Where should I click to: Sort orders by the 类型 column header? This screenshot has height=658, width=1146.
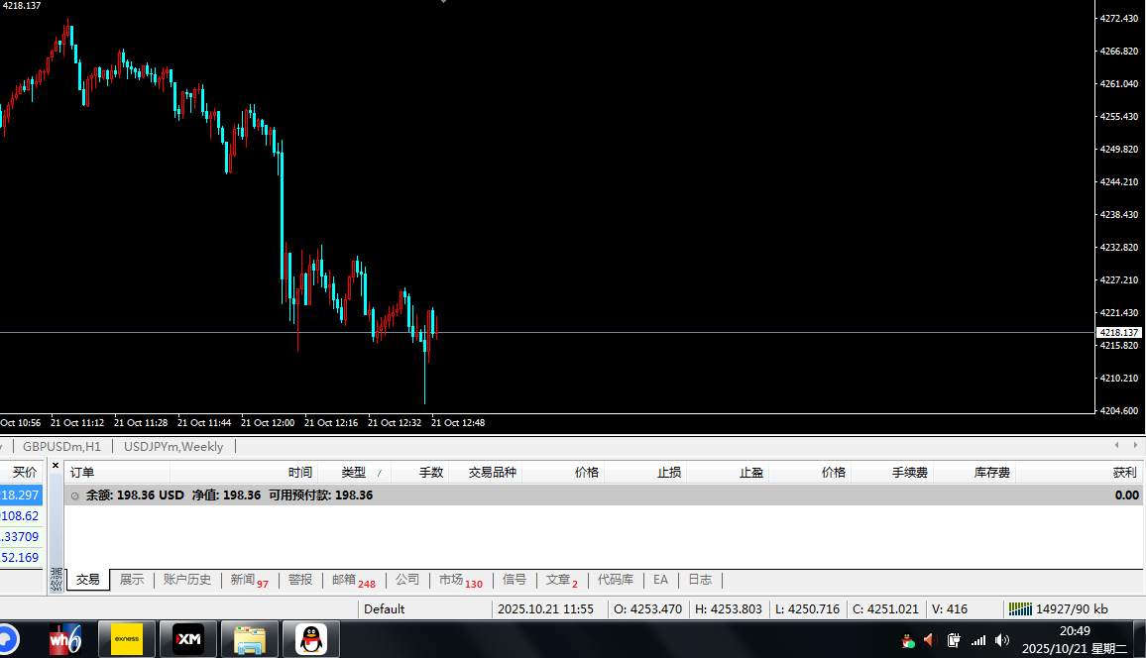[354, 473]
